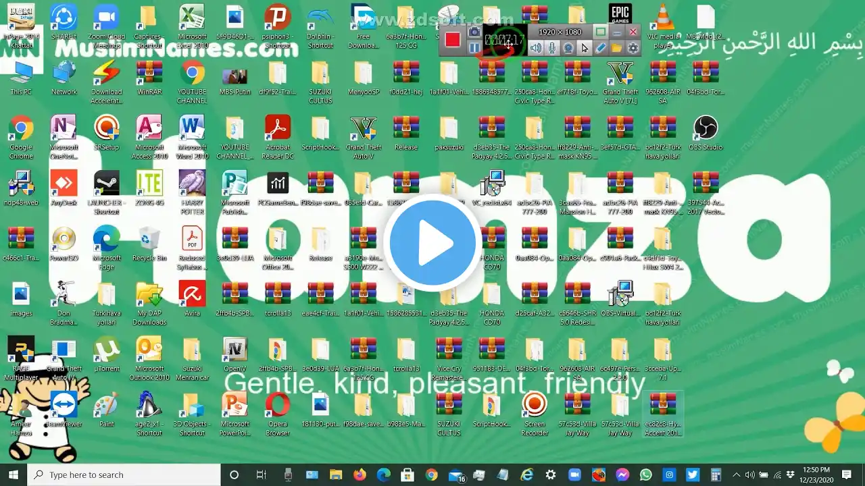This screenshot has width=865, height=486.
Task: Select the PCGameBench desktop icon
Action: pos(278,188)
